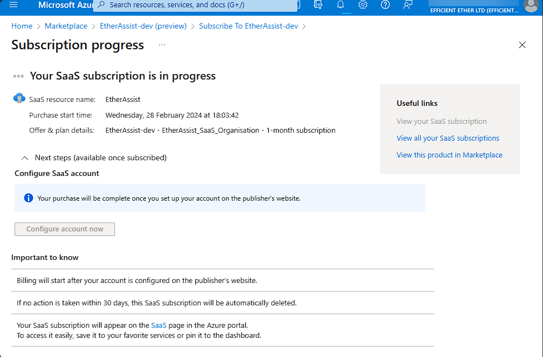Select the purchase start time value
543x357 pixels.
point(172,115)
